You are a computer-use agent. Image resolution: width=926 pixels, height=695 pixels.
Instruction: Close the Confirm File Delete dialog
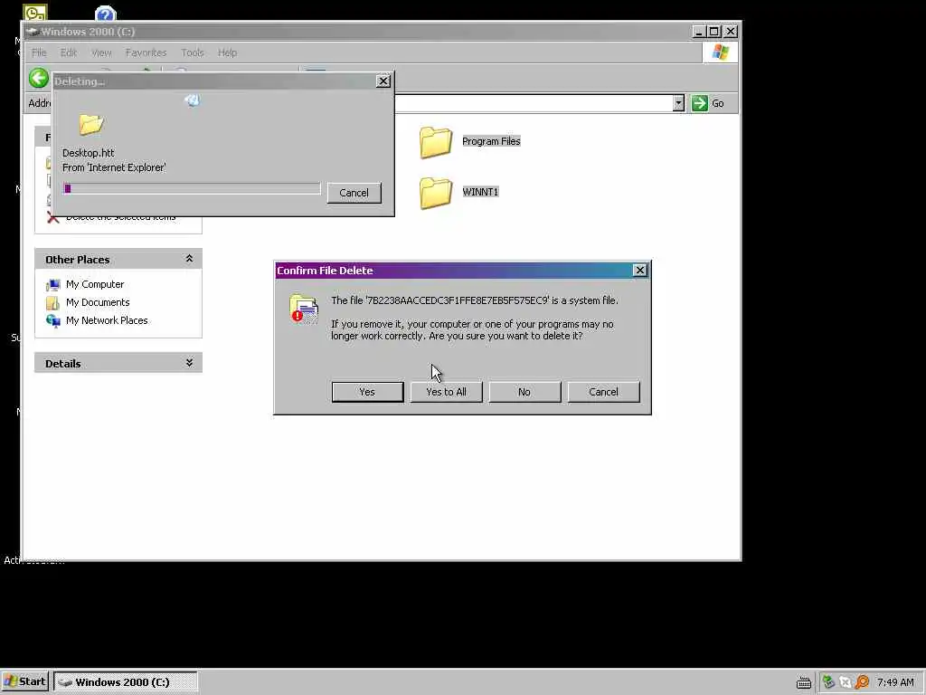[x=639, y=270]
